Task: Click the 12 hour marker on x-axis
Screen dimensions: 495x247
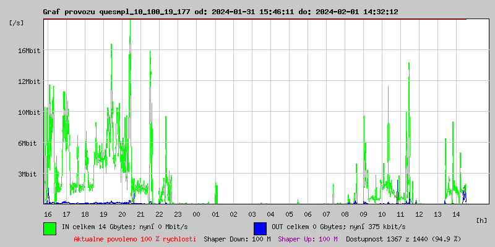Action: click(x=419, y=214)
